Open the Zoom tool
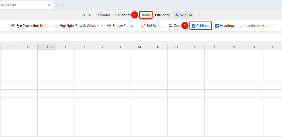 point(175,26)
